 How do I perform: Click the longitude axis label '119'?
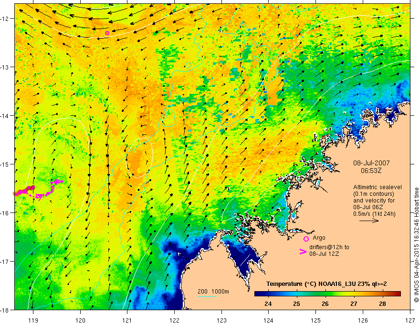click(x=33, y=320)
